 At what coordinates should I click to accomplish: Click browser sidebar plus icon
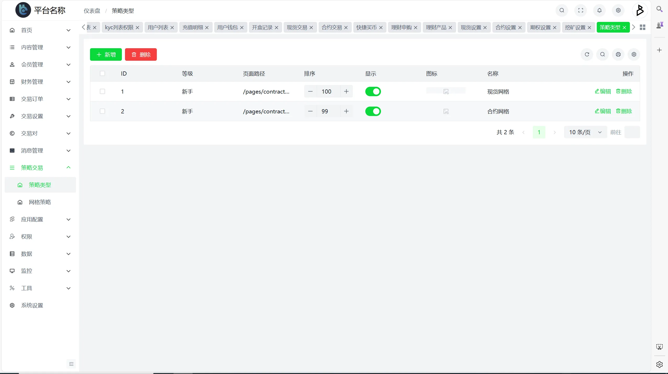point(659,50)
